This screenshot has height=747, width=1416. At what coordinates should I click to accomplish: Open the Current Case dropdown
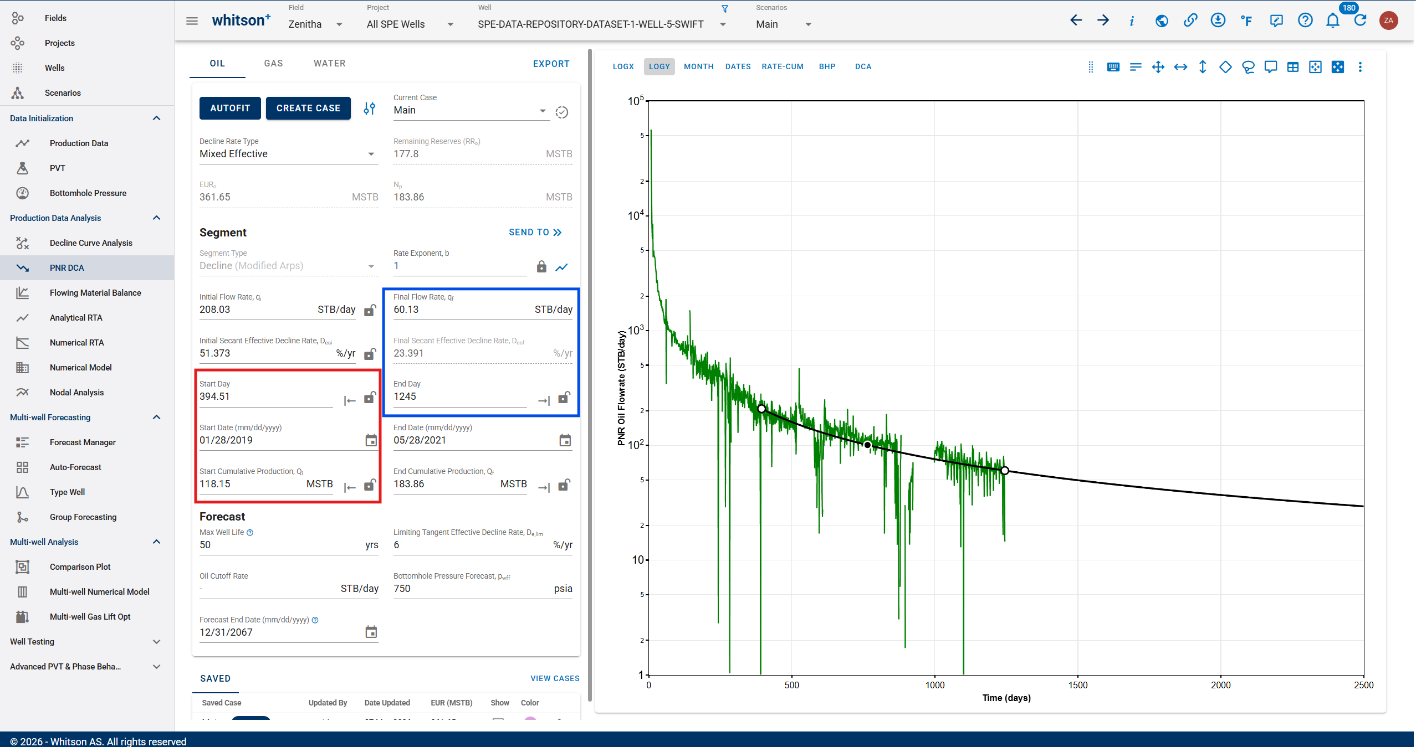coord(471,110)
